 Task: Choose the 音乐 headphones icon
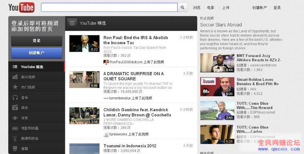[x=15, y=97]
